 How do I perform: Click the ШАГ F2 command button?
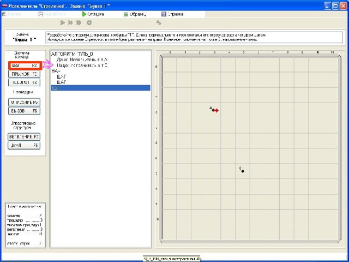[24, 65]
